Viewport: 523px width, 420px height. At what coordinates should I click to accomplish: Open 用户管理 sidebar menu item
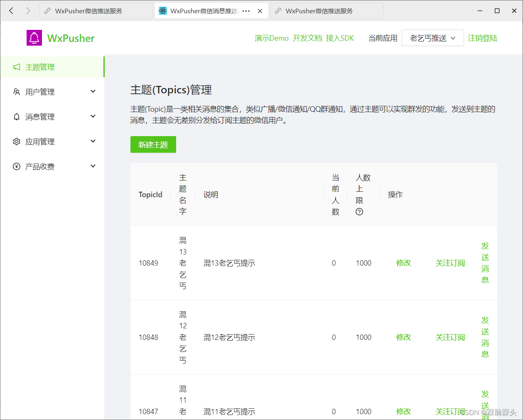[x=52, y=92]
